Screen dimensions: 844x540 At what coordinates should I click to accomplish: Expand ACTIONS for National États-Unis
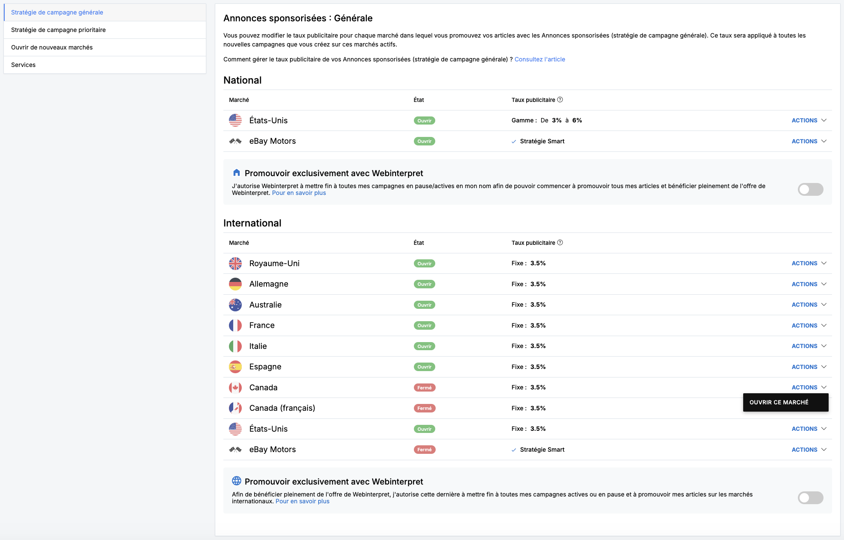pos(809,120)
